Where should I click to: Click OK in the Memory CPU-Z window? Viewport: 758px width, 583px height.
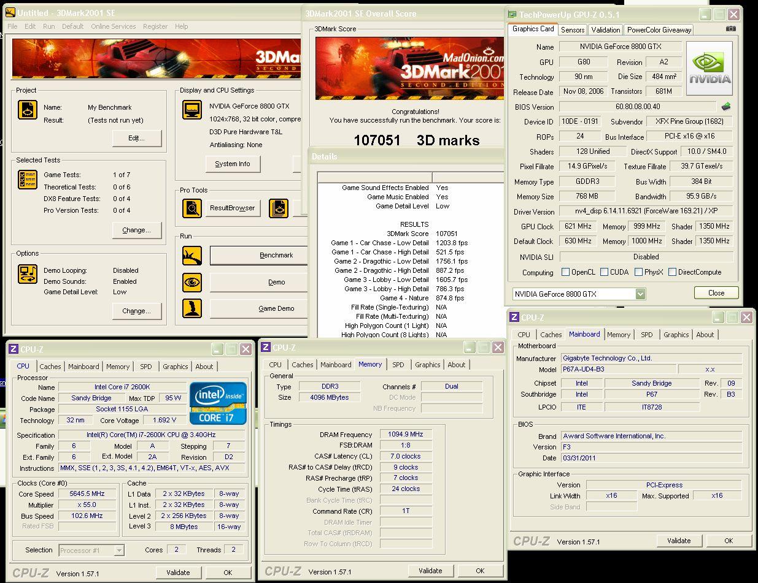[480, 571]
